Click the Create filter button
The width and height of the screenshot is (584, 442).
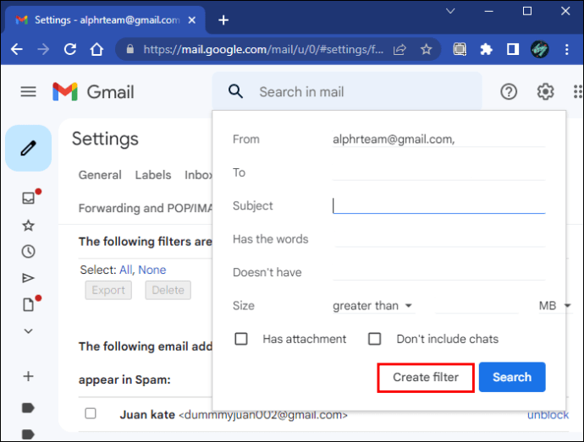click(x=426, y=377)
